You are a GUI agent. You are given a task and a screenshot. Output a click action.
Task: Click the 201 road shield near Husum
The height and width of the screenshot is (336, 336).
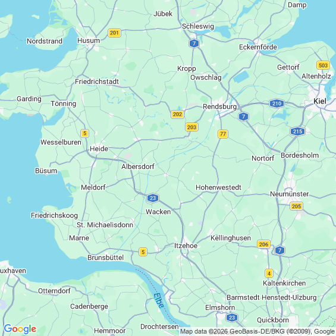(114, 33)
